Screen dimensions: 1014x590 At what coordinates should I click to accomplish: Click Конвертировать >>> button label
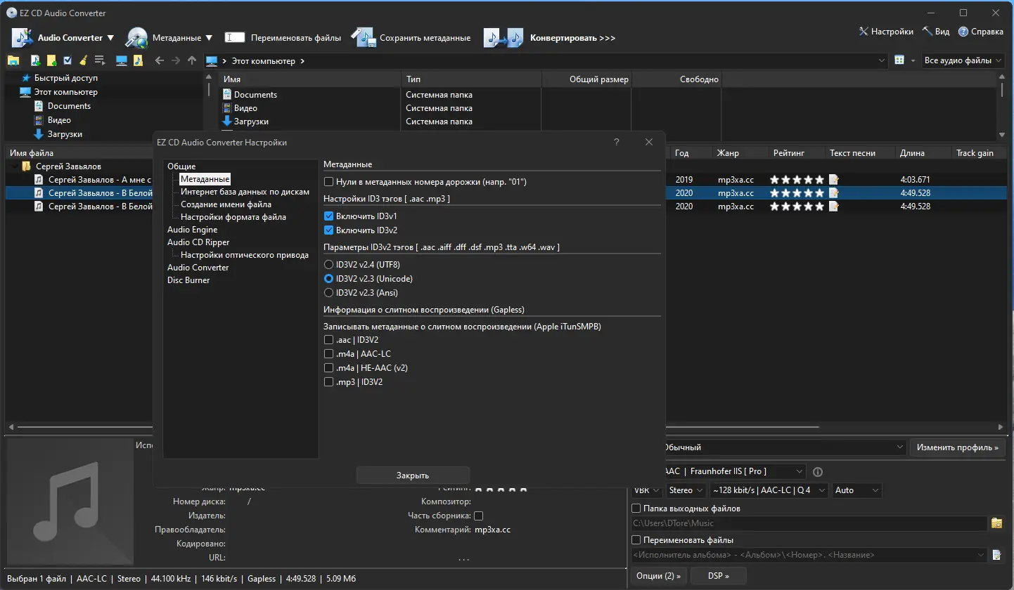[572, 38]
